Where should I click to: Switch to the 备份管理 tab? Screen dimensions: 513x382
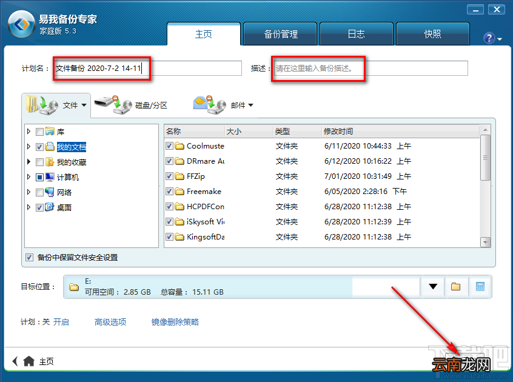(280, 34)
